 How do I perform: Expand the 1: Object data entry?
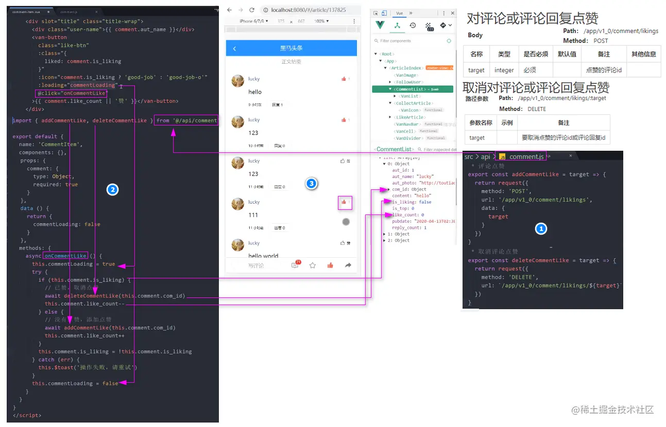point(385,234)
